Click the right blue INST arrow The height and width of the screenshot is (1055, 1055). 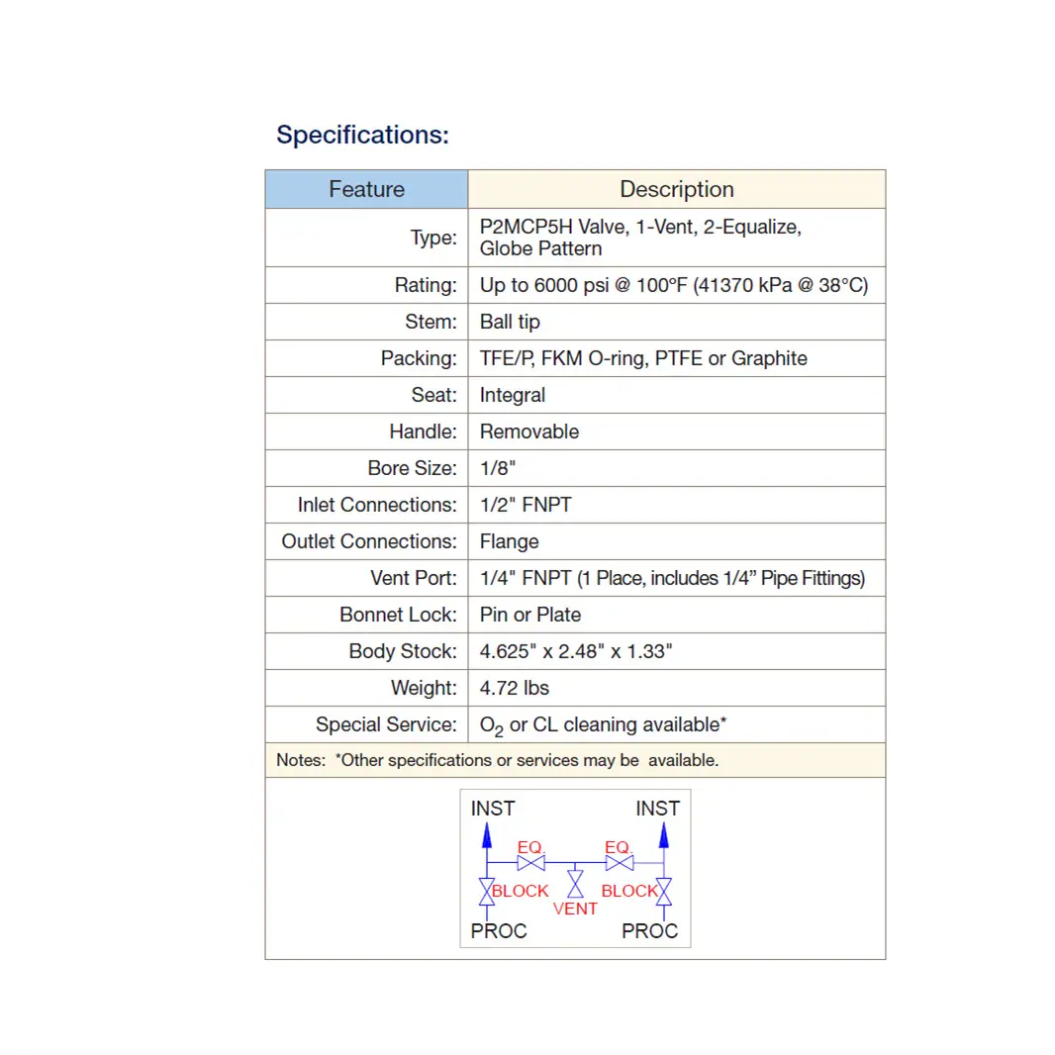(663, 836)
